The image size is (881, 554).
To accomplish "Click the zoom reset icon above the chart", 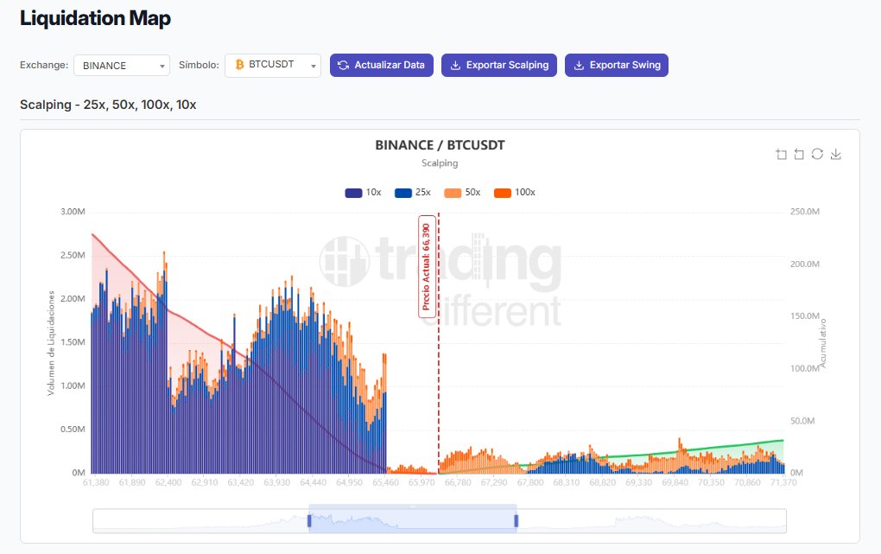I will [x=798, y=154].
